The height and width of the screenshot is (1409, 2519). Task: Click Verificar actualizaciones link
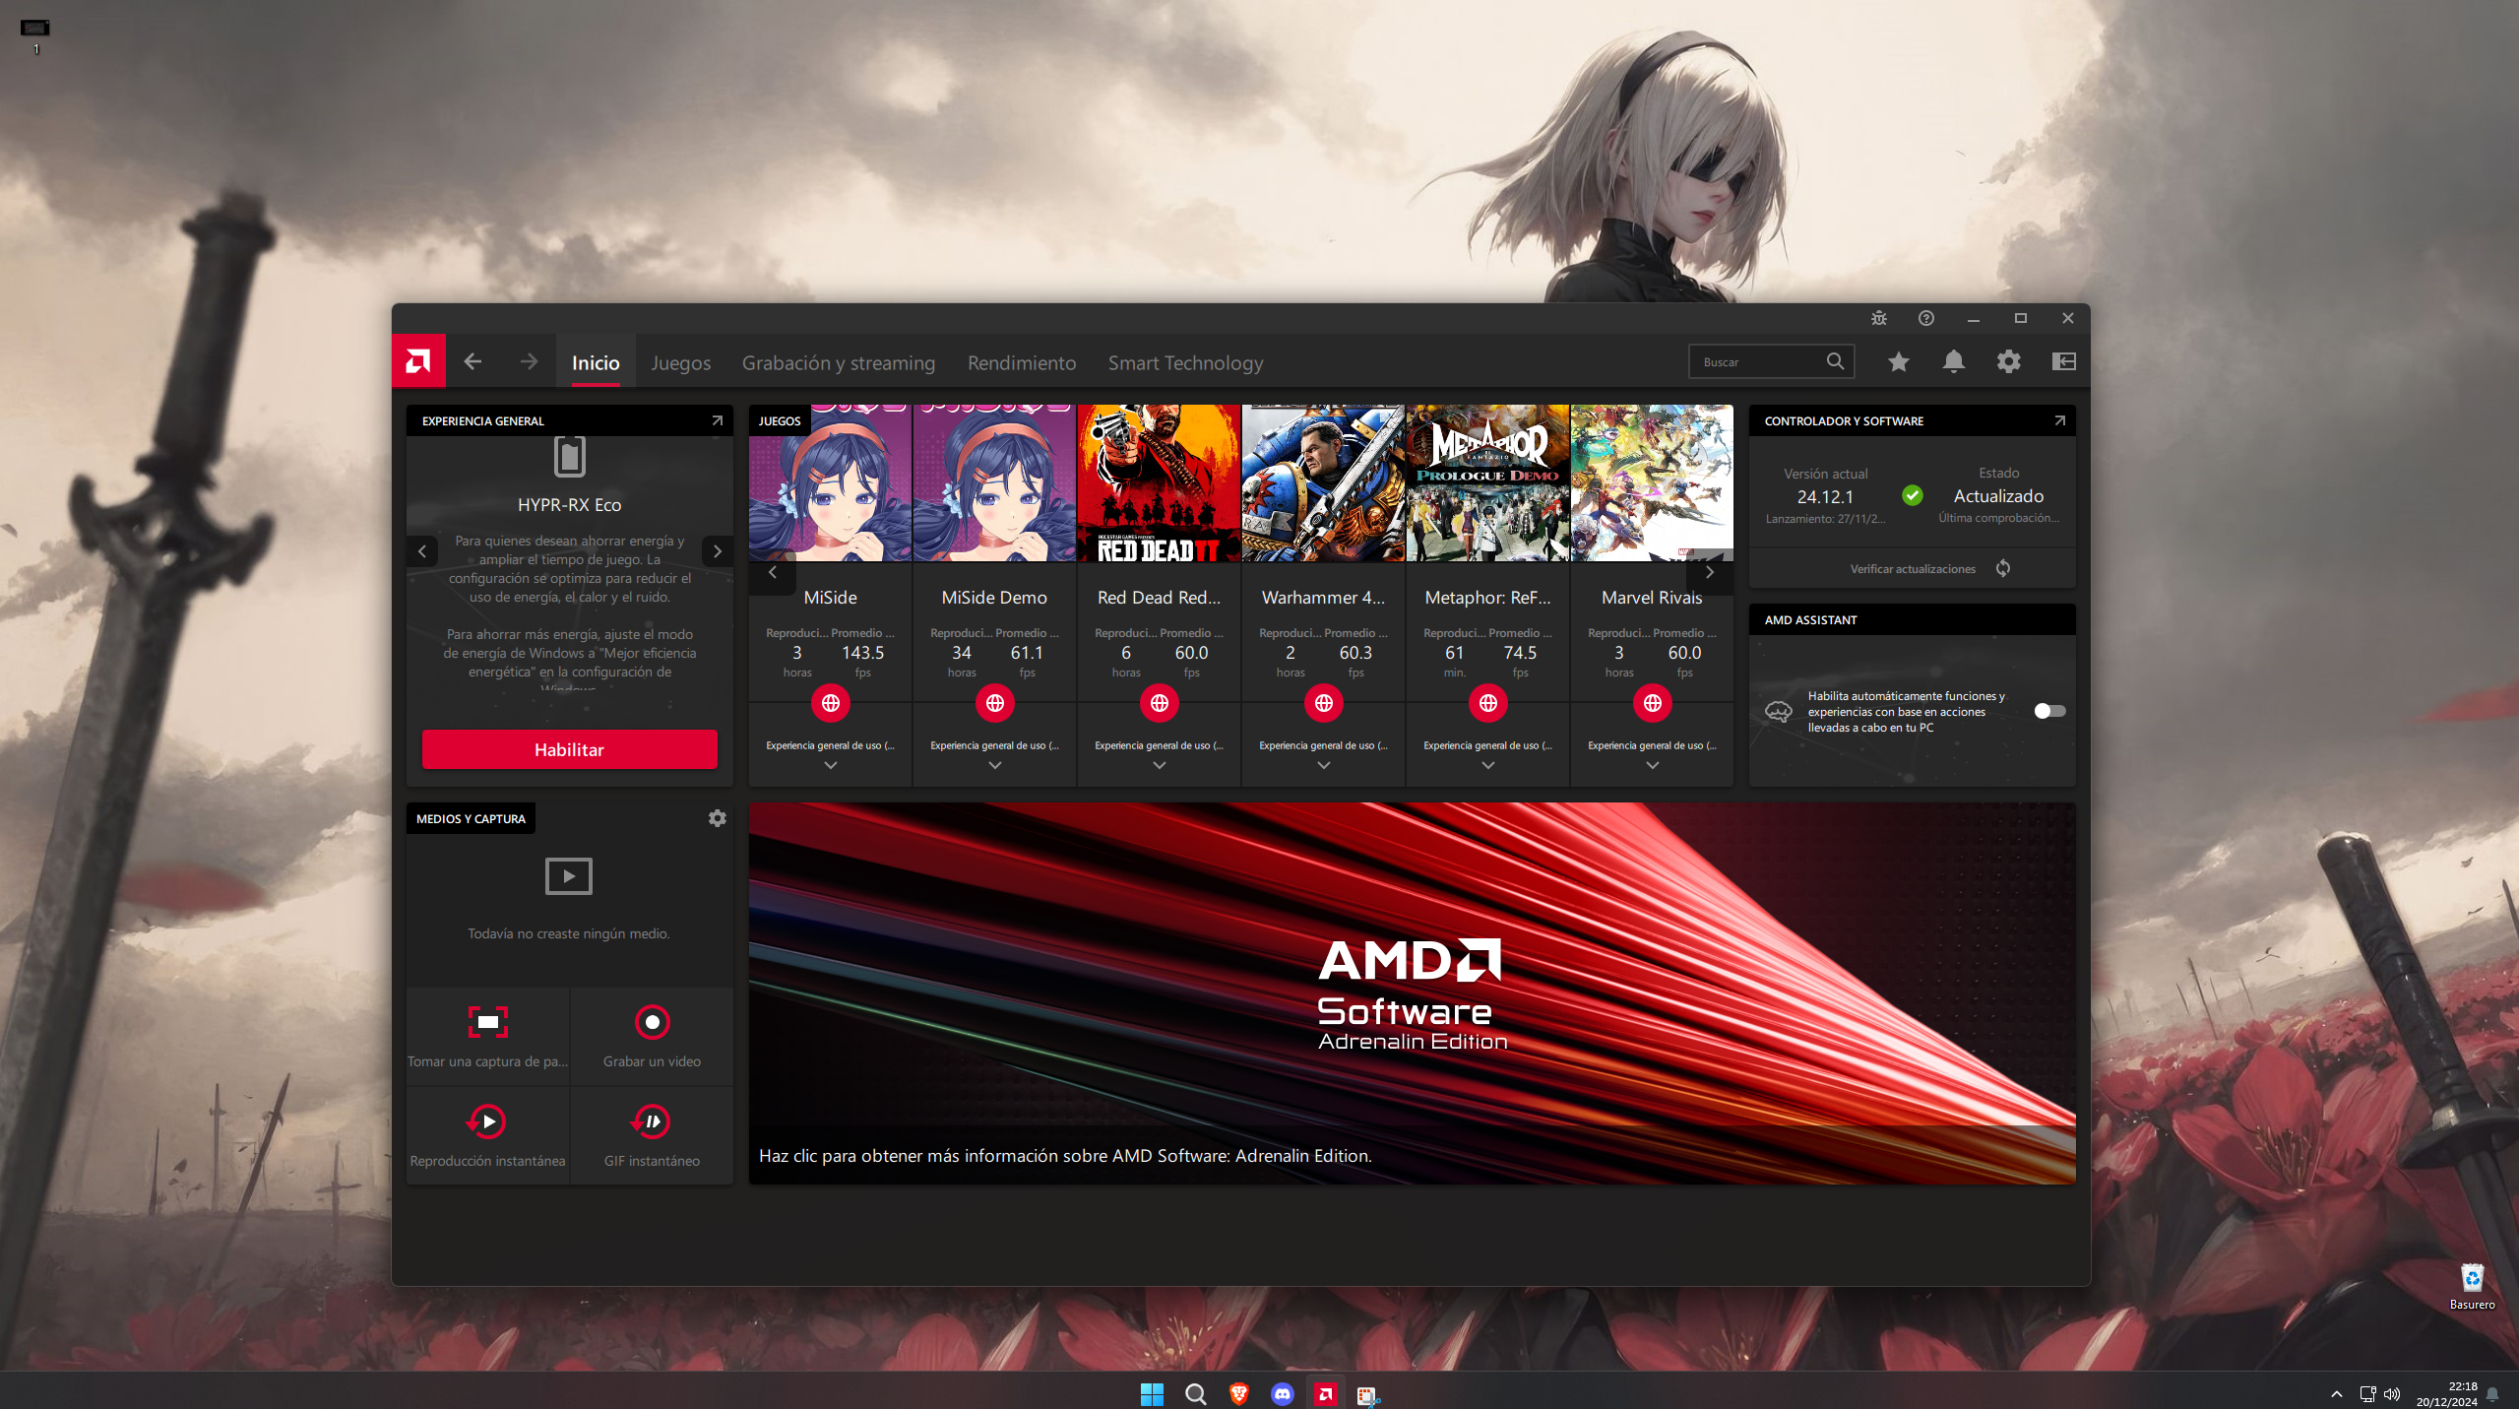tap(1913, 569)
